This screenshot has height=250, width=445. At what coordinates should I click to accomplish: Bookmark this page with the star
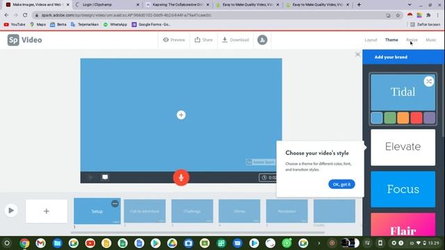(398, 15)
